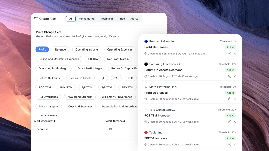
Task: Click Active badge on Procter & Gamble alert
Action: pyautogui.click(x=230, y=47)
